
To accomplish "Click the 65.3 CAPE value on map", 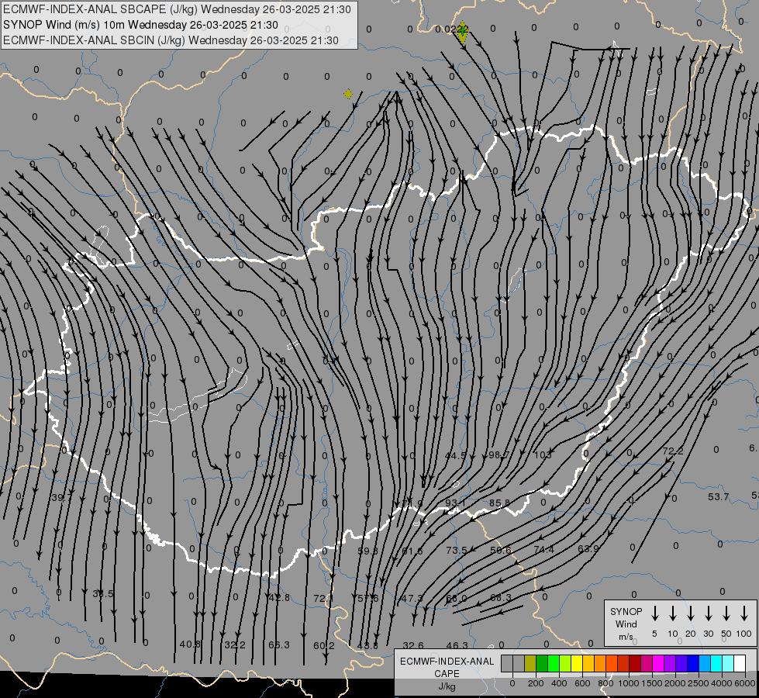I will tap(279, 644).
